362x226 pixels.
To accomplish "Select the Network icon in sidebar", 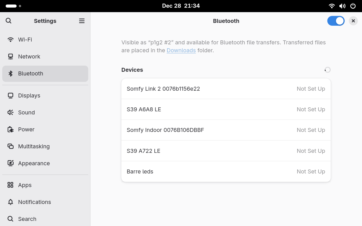I will click(x=10, y=56).
